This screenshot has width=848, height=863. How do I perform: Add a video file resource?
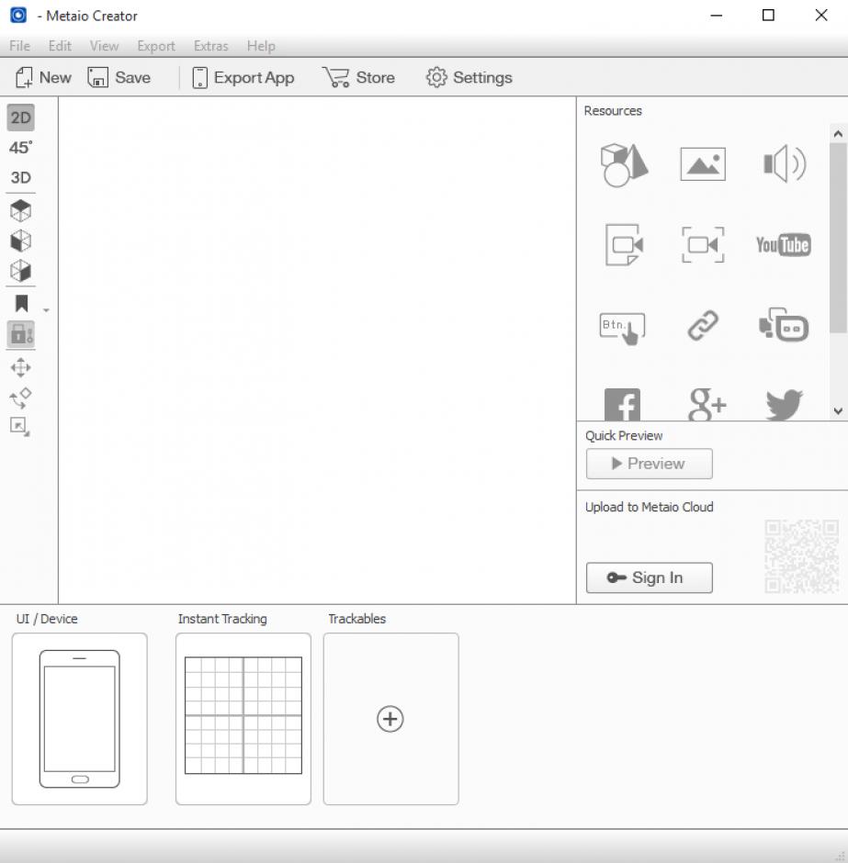(624, 245)
